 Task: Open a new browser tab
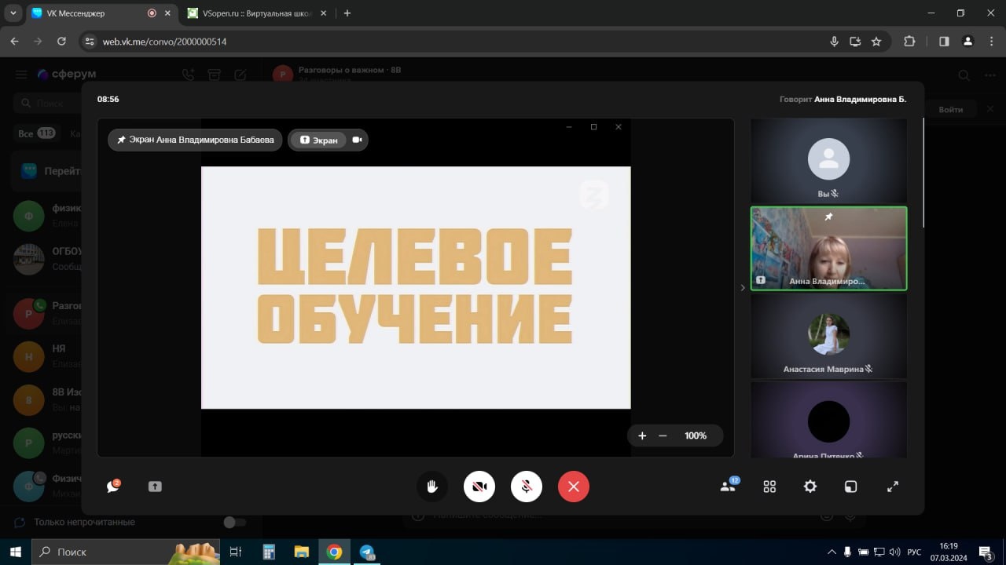coord(347,13)
